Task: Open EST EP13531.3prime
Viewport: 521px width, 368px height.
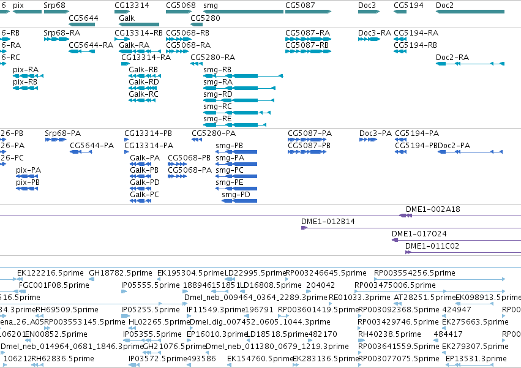Action: (476, 359)
